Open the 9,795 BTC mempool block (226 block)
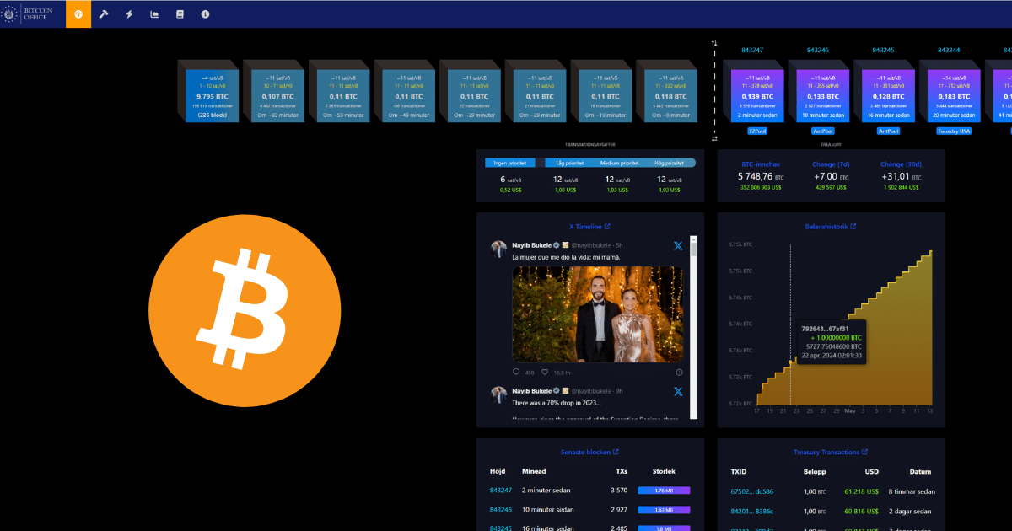Screen dimensions: 1012x531 (x=213, y=96)
